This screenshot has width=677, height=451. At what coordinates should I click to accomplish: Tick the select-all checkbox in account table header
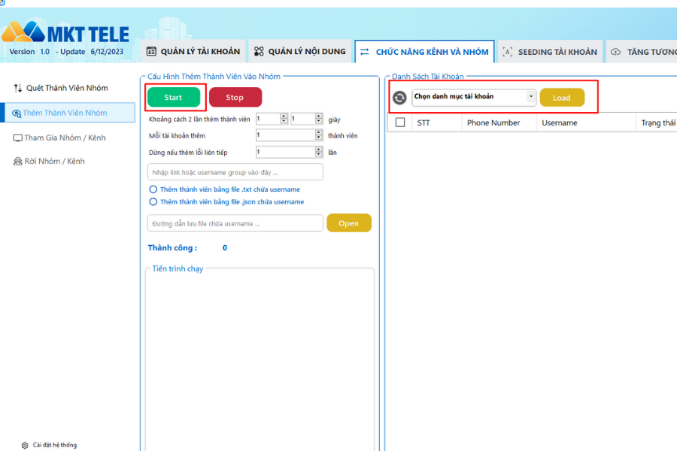400,123
